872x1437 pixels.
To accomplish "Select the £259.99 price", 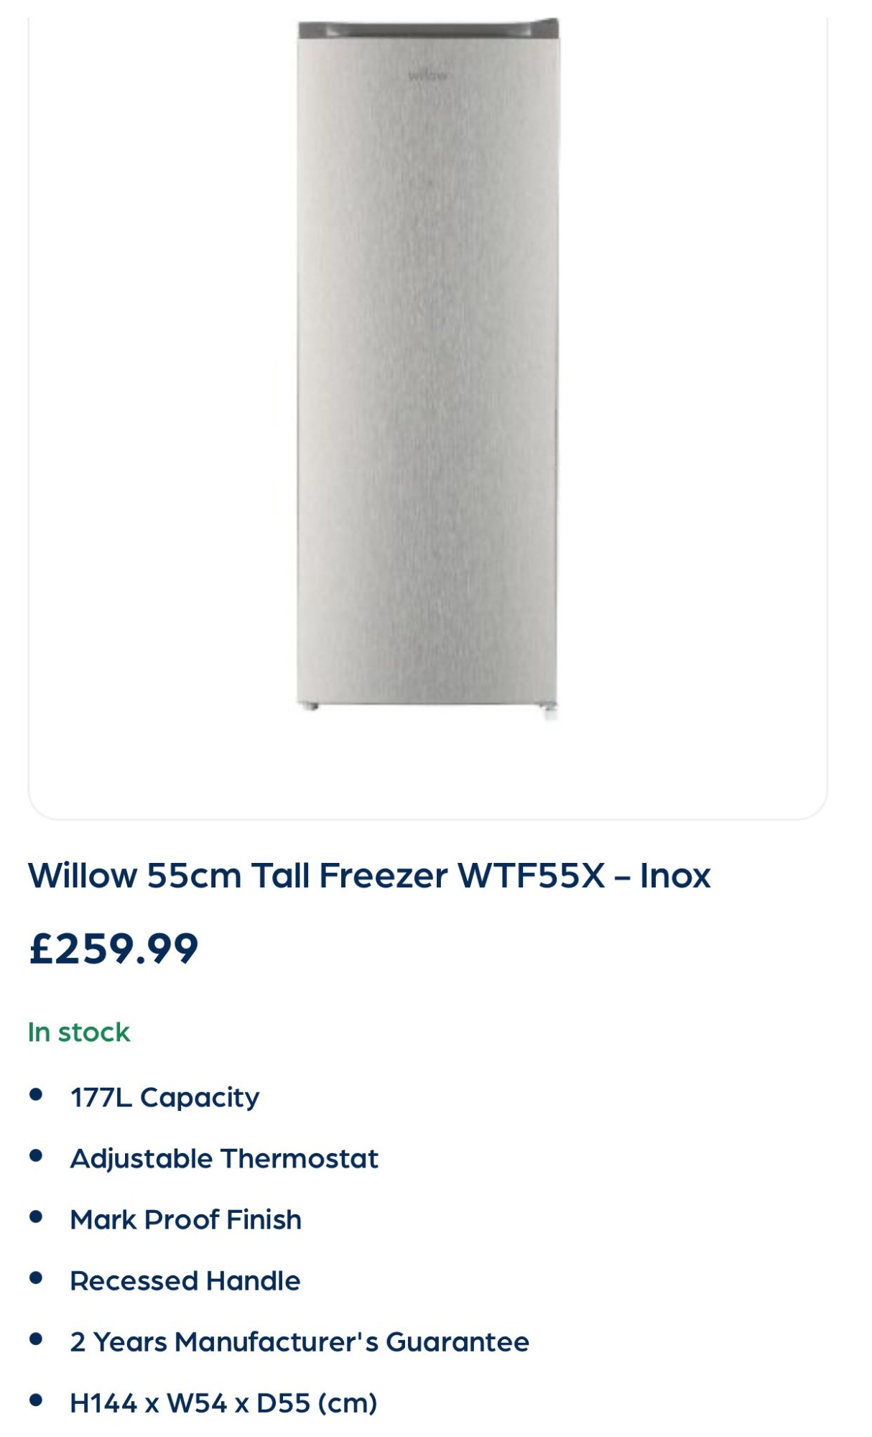I will 113,948.
